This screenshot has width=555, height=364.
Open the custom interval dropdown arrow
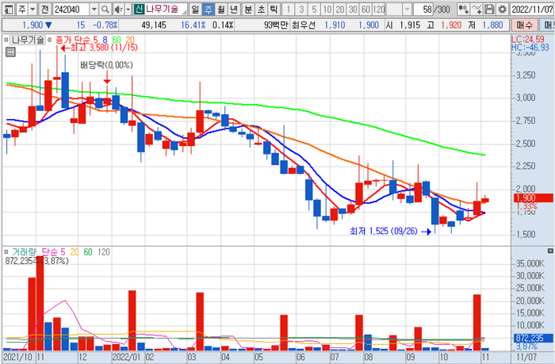coord(407,10)
